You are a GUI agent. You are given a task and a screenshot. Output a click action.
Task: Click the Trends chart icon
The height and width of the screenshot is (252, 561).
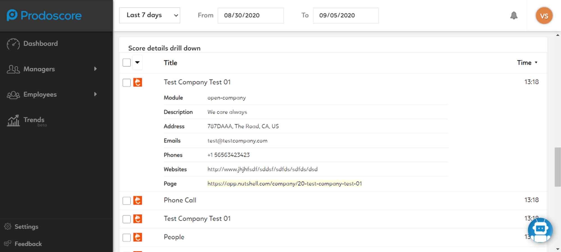(x=13, y=121)
